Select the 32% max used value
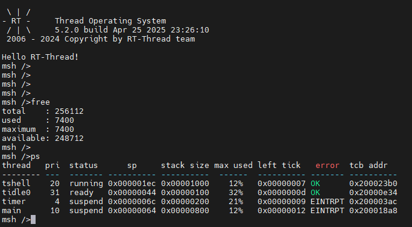The height and width of the screenshot is (227, 412). [x=236, y=193]
